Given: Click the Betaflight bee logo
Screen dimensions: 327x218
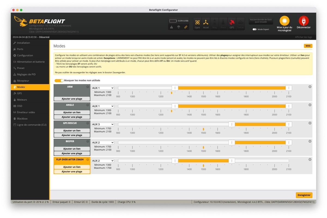Looking at the screenshot, I should [20, 21].
